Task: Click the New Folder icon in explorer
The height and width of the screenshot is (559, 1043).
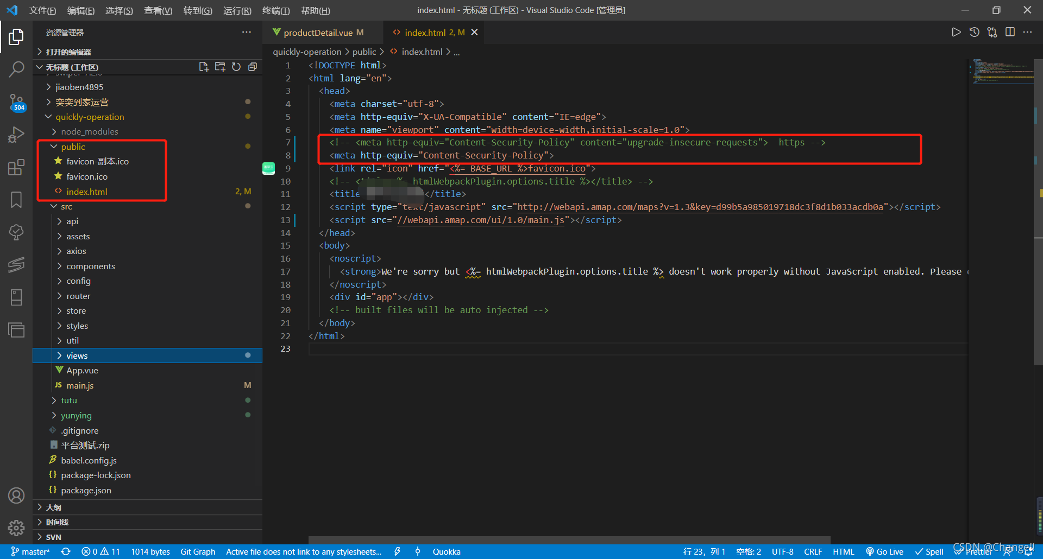Action: pos(220,67)
